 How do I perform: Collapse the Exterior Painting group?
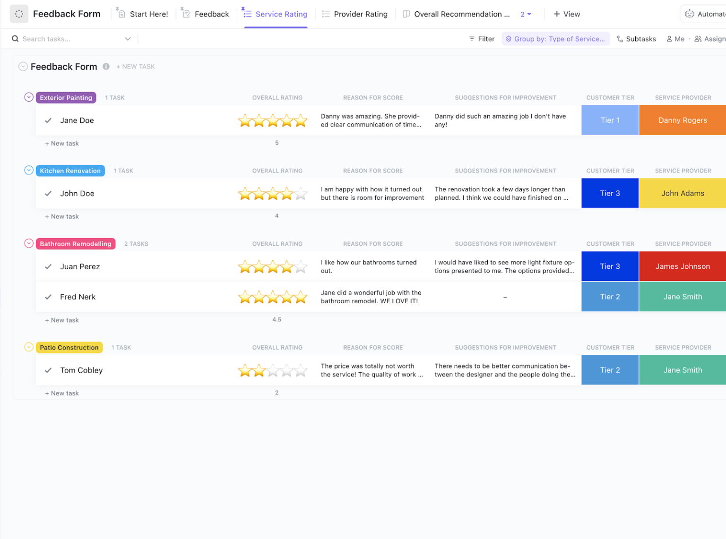[28, 97]
